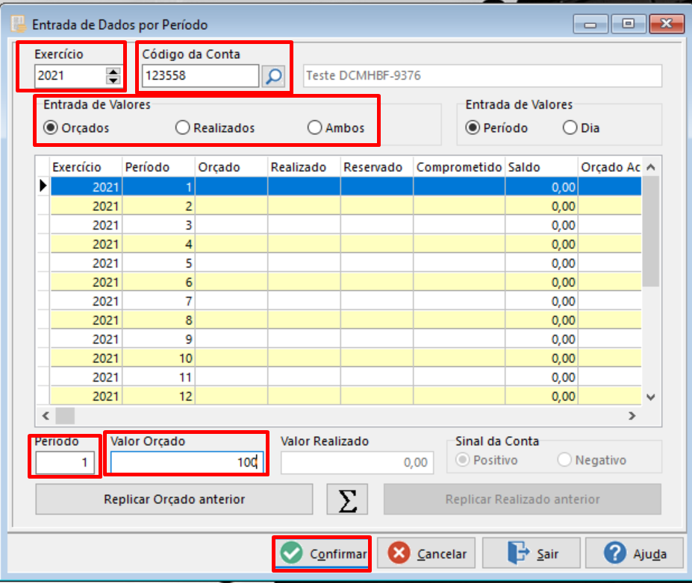Select grid row for período 4

point(346,244)
